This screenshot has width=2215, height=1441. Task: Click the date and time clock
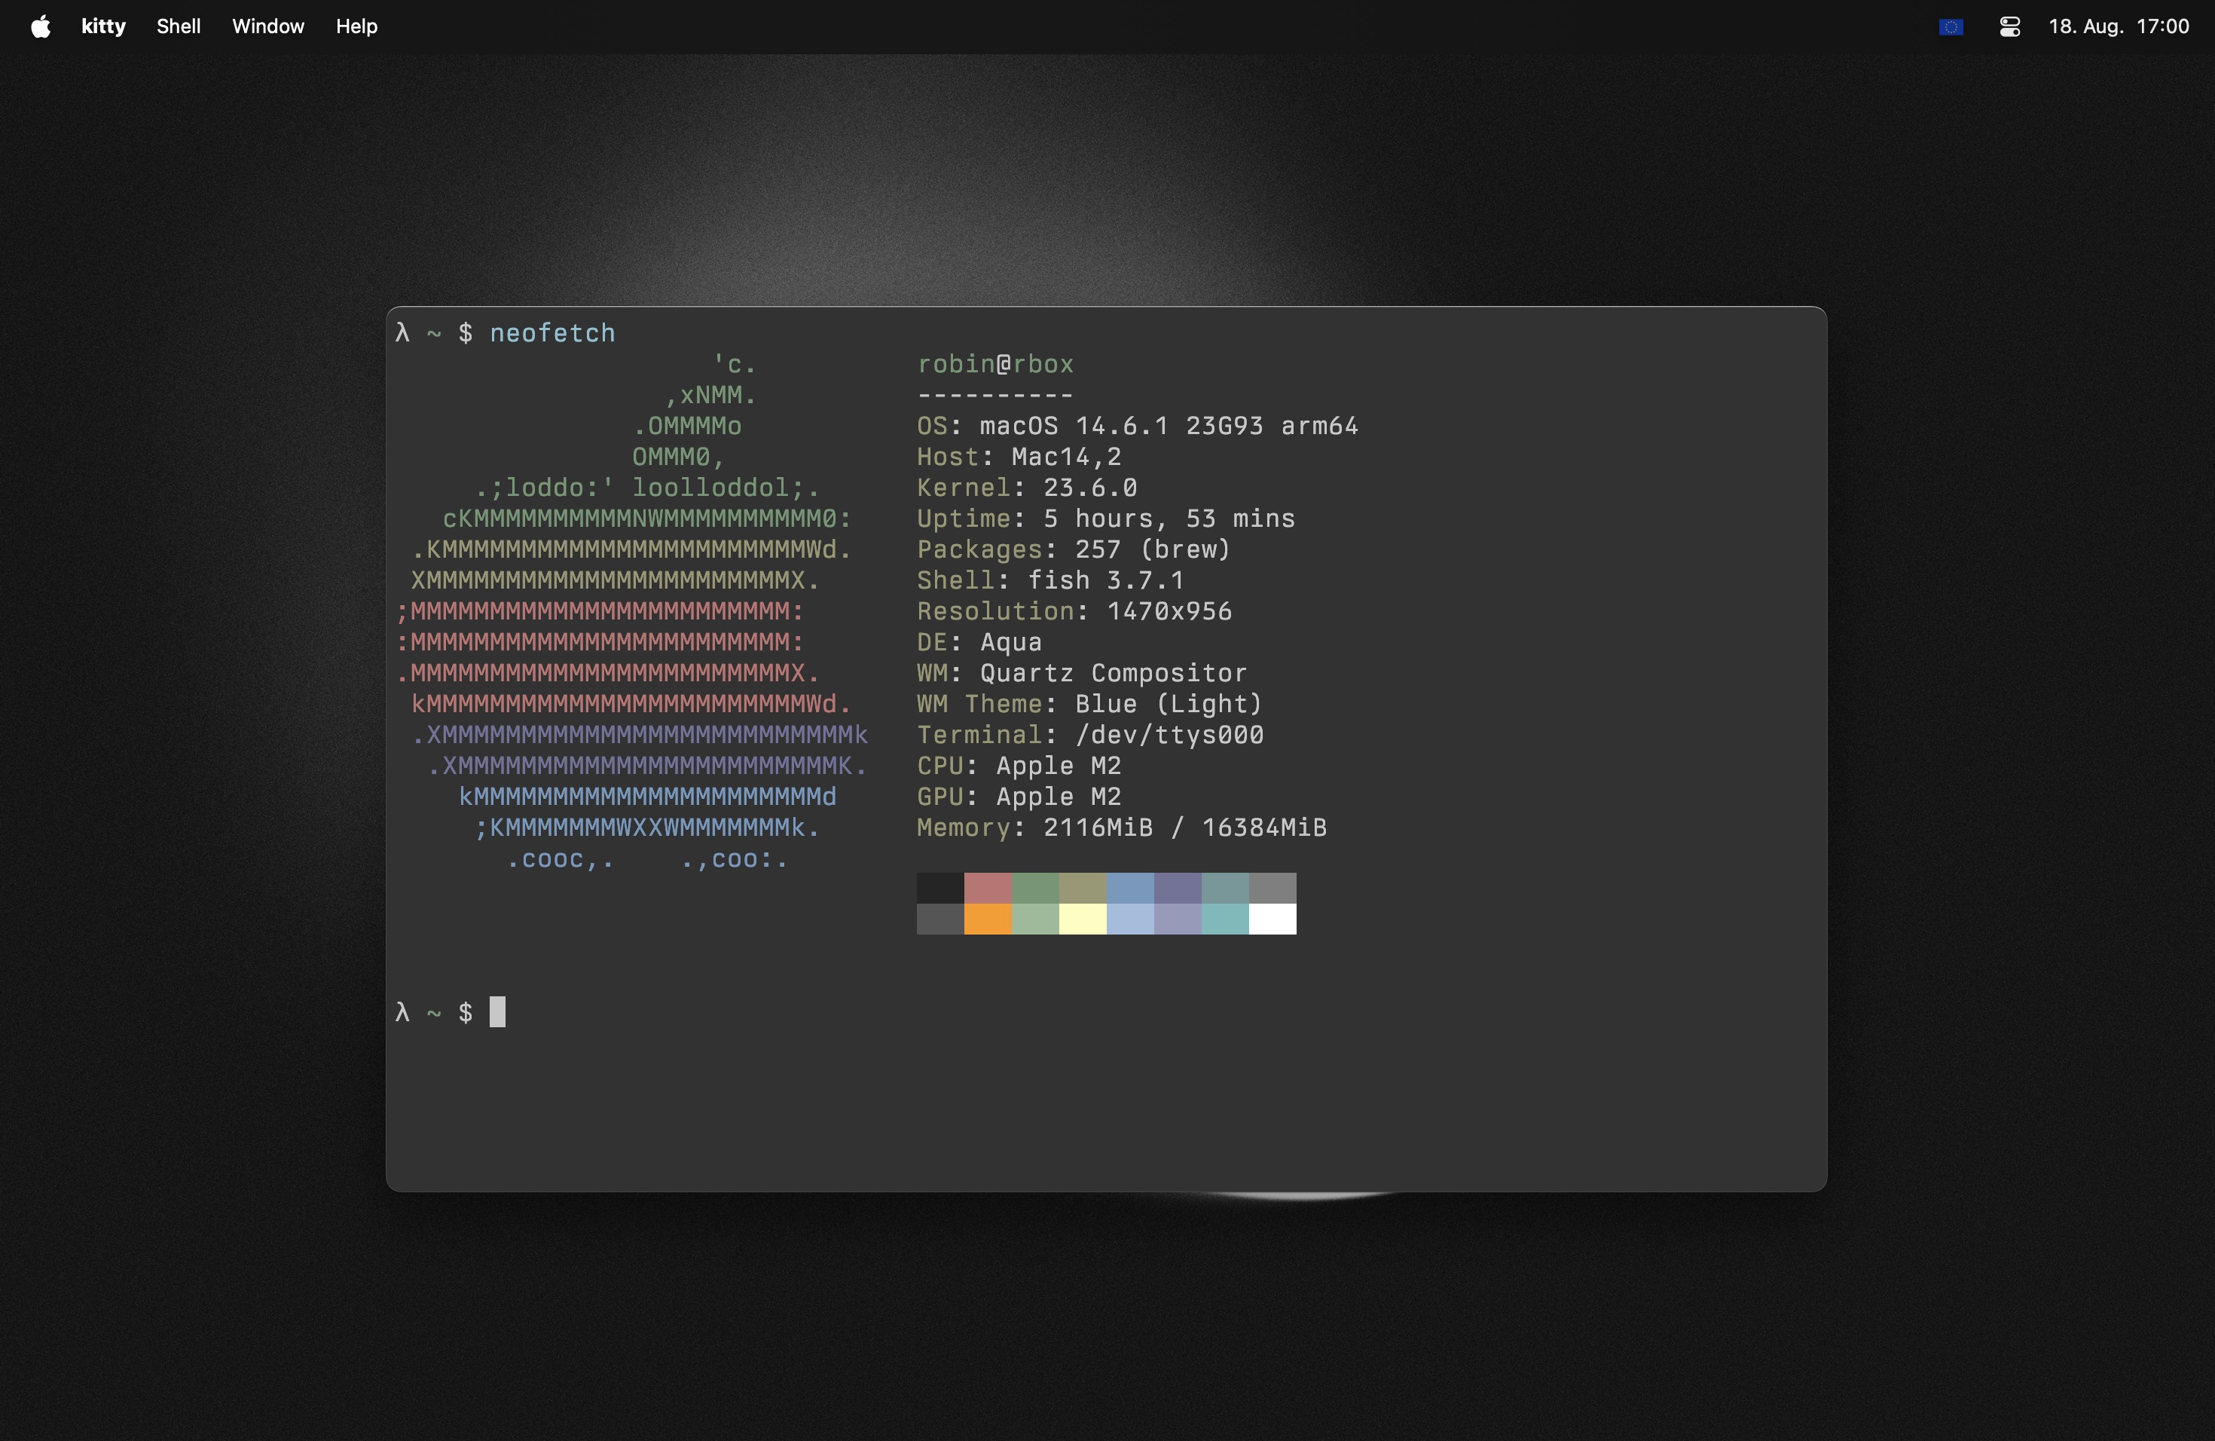(x=2119, y=26)
